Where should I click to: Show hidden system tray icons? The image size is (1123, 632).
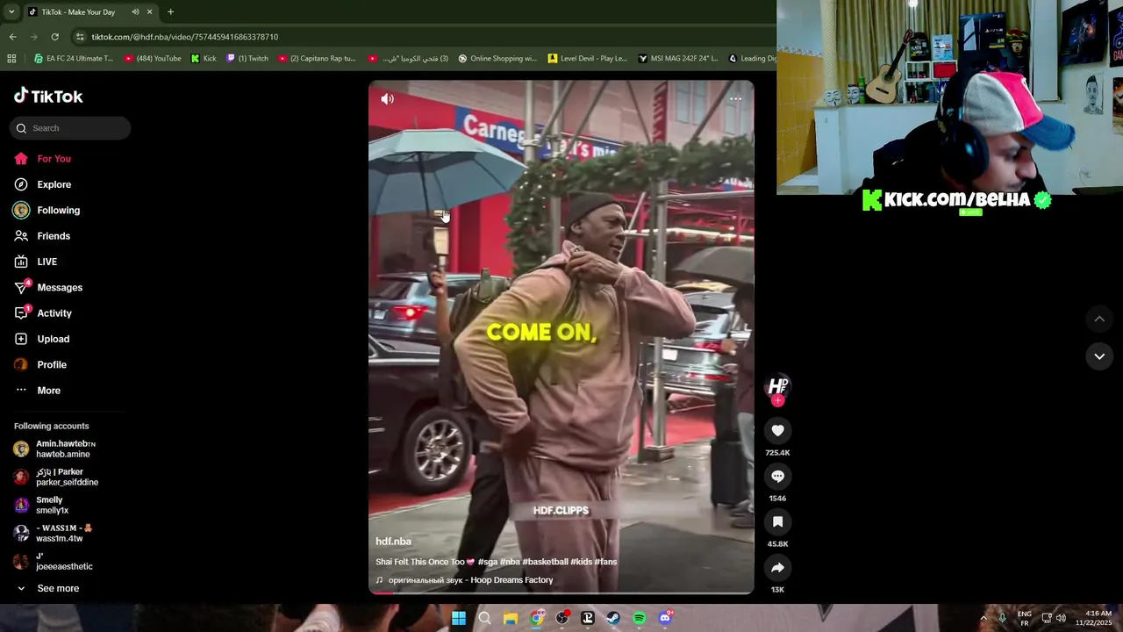point(983,618)
